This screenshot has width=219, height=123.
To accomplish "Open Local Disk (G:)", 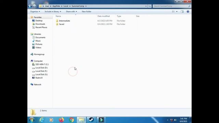I will (x=41, y=74).
